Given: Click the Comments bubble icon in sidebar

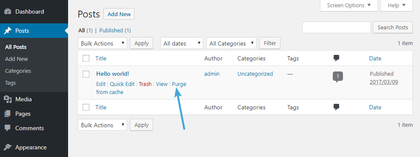Looking at the screenshot, I should tap(8, 128).
